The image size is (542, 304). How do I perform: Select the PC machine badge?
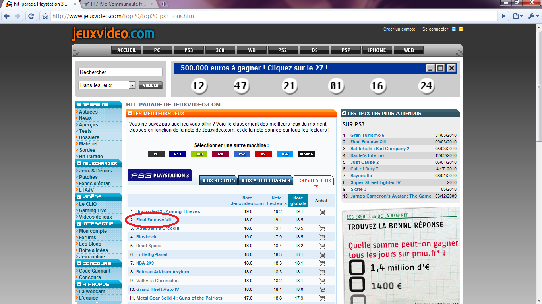point(156,154)
